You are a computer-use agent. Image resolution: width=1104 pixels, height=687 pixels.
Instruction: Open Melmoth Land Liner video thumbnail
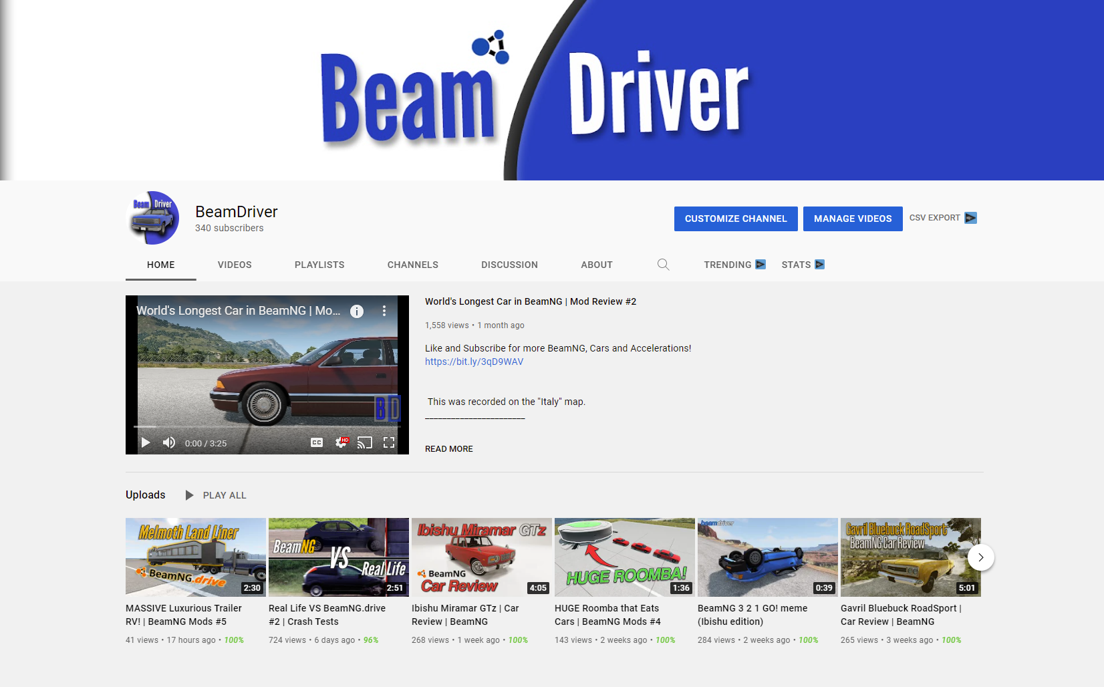pyautogui.click(x=196, y=557)
